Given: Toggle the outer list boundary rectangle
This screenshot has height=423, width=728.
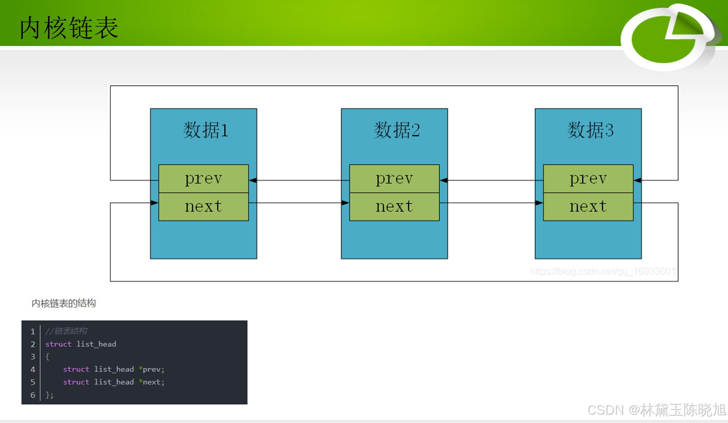Looking at the screenshot, I should click(394, 87).
